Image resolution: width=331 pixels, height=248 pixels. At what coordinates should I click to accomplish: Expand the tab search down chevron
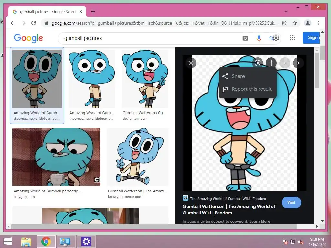286,12
